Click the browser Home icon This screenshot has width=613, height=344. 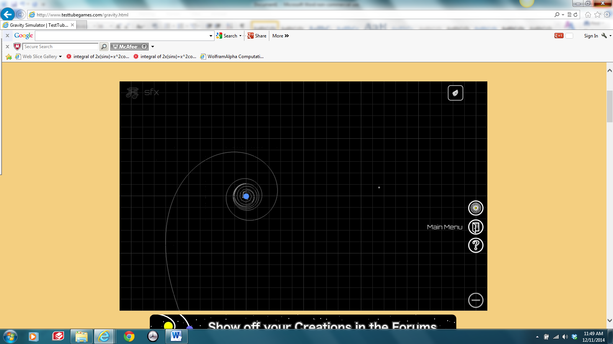[x=588, y=15]
